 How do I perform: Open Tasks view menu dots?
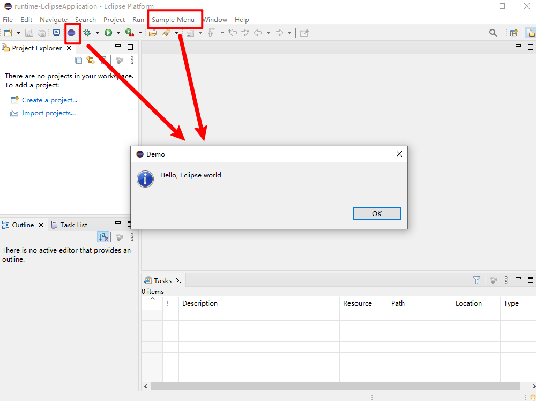click(507, 280)
